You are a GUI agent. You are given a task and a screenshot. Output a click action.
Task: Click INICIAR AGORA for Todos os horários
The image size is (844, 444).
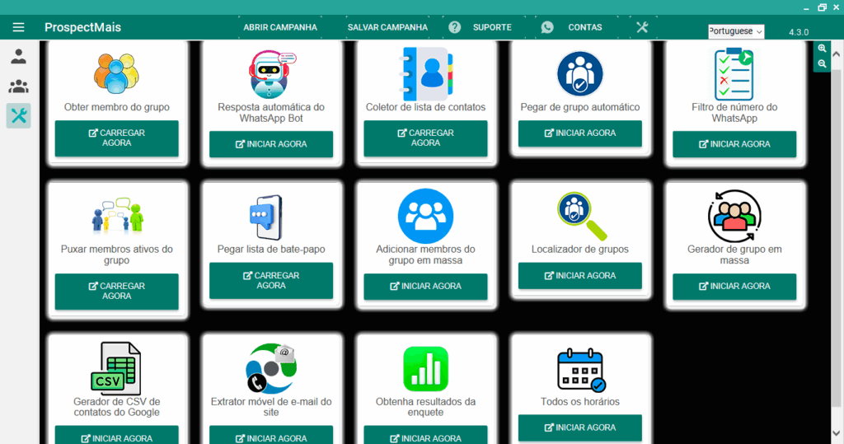point(580,428)
